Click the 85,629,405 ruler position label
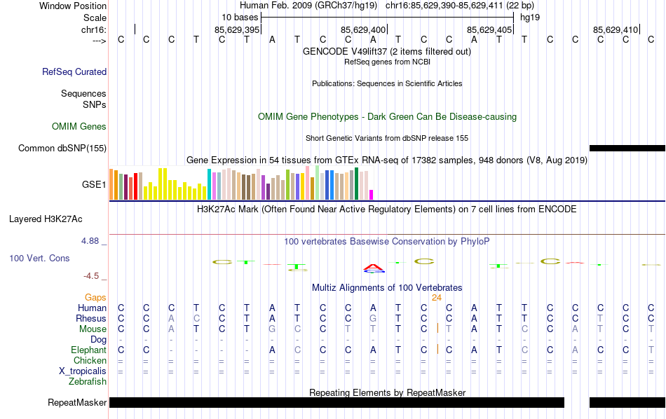Viewport: 666px width, 419px height. [x=489, y=29]
